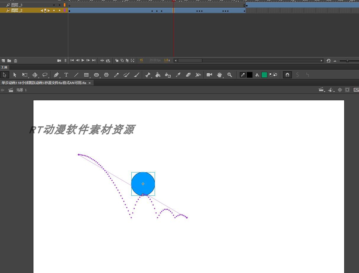
Task: Create a new layer folder
Action: 9,61
